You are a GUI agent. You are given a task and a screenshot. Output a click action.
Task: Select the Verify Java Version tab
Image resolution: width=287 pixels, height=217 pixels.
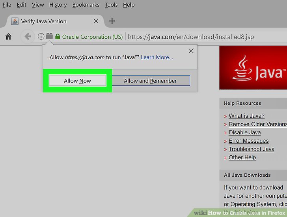click(x=55, y=21)
